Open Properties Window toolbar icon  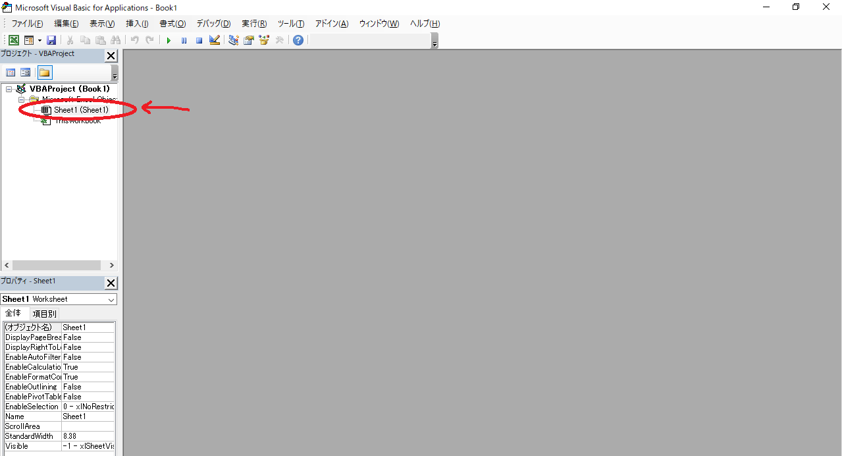tap(249, 40)
